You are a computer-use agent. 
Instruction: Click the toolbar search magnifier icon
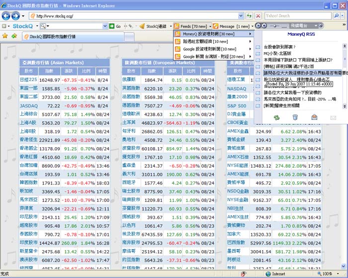pyautogui.click(x=43, y=26)
